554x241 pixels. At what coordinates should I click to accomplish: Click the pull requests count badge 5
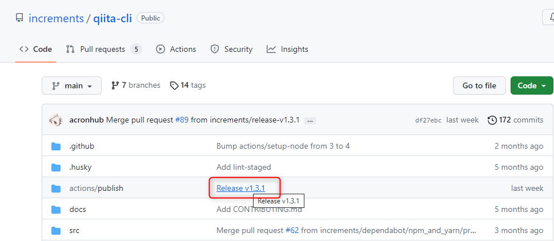pyautogui.click(x=136, y=50)
